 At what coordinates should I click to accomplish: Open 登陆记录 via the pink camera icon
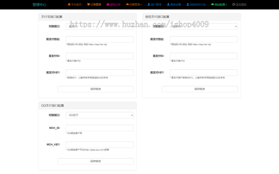click(108, 4)
